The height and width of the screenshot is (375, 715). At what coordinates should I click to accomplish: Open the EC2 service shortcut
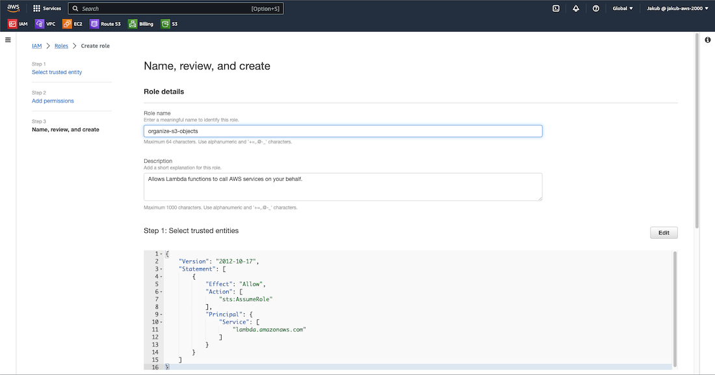click(73, 24)
